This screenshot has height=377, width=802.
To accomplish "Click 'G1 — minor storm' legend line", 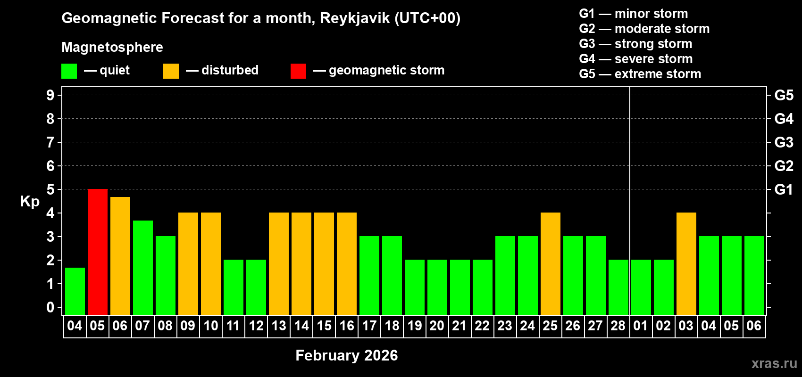I will coord(634,14).
